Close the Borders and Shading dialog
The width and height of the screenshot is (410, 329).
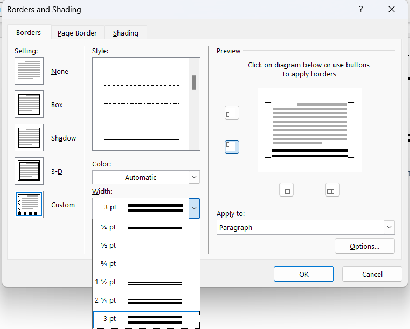click(392, 9)
